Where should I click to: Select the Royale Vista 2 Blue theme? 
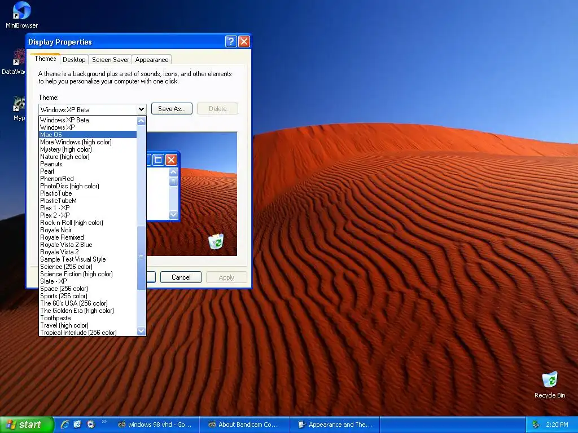[87, 245]
